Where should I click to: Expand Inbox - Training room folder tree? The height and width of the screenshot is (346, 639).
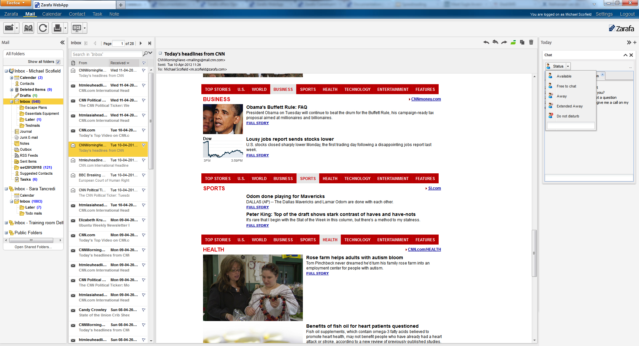pos(6,223)
